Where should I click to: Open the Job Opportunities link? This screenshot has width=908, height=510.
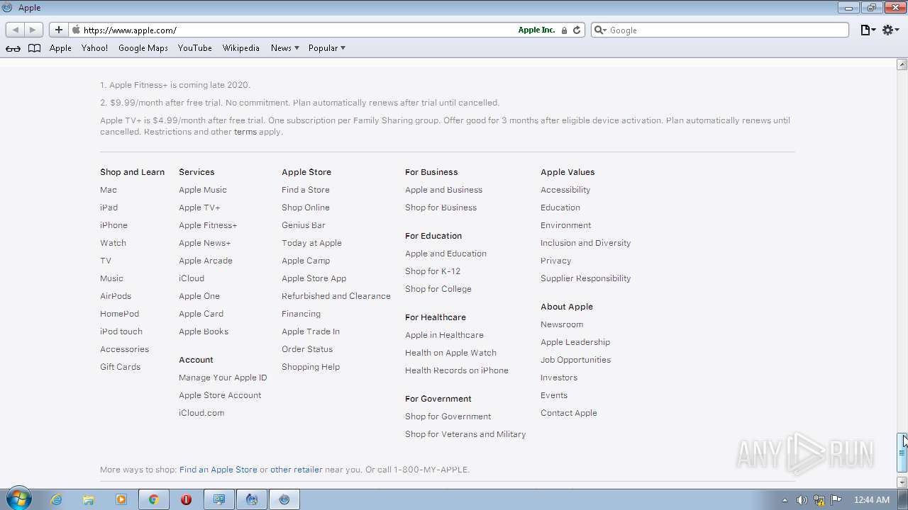(x=575, y=360)
